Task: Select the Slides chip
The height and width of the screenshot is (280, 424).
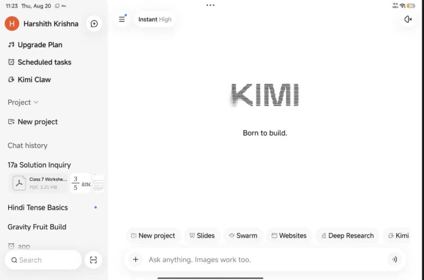Action: pos(202,236)
